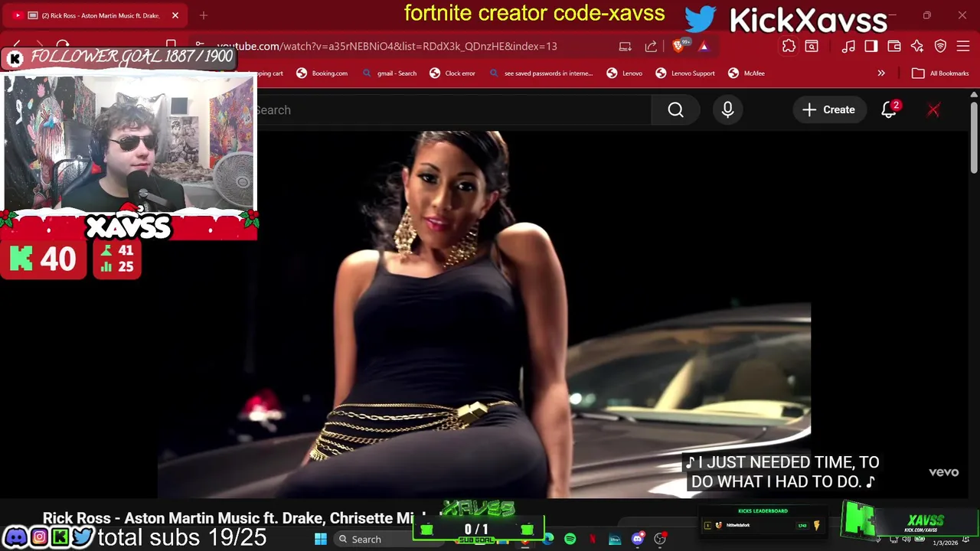Open the Clock error bookmark
Viewport: 980px width, 551px height.
pyautogui.click(x=452, y=73)
